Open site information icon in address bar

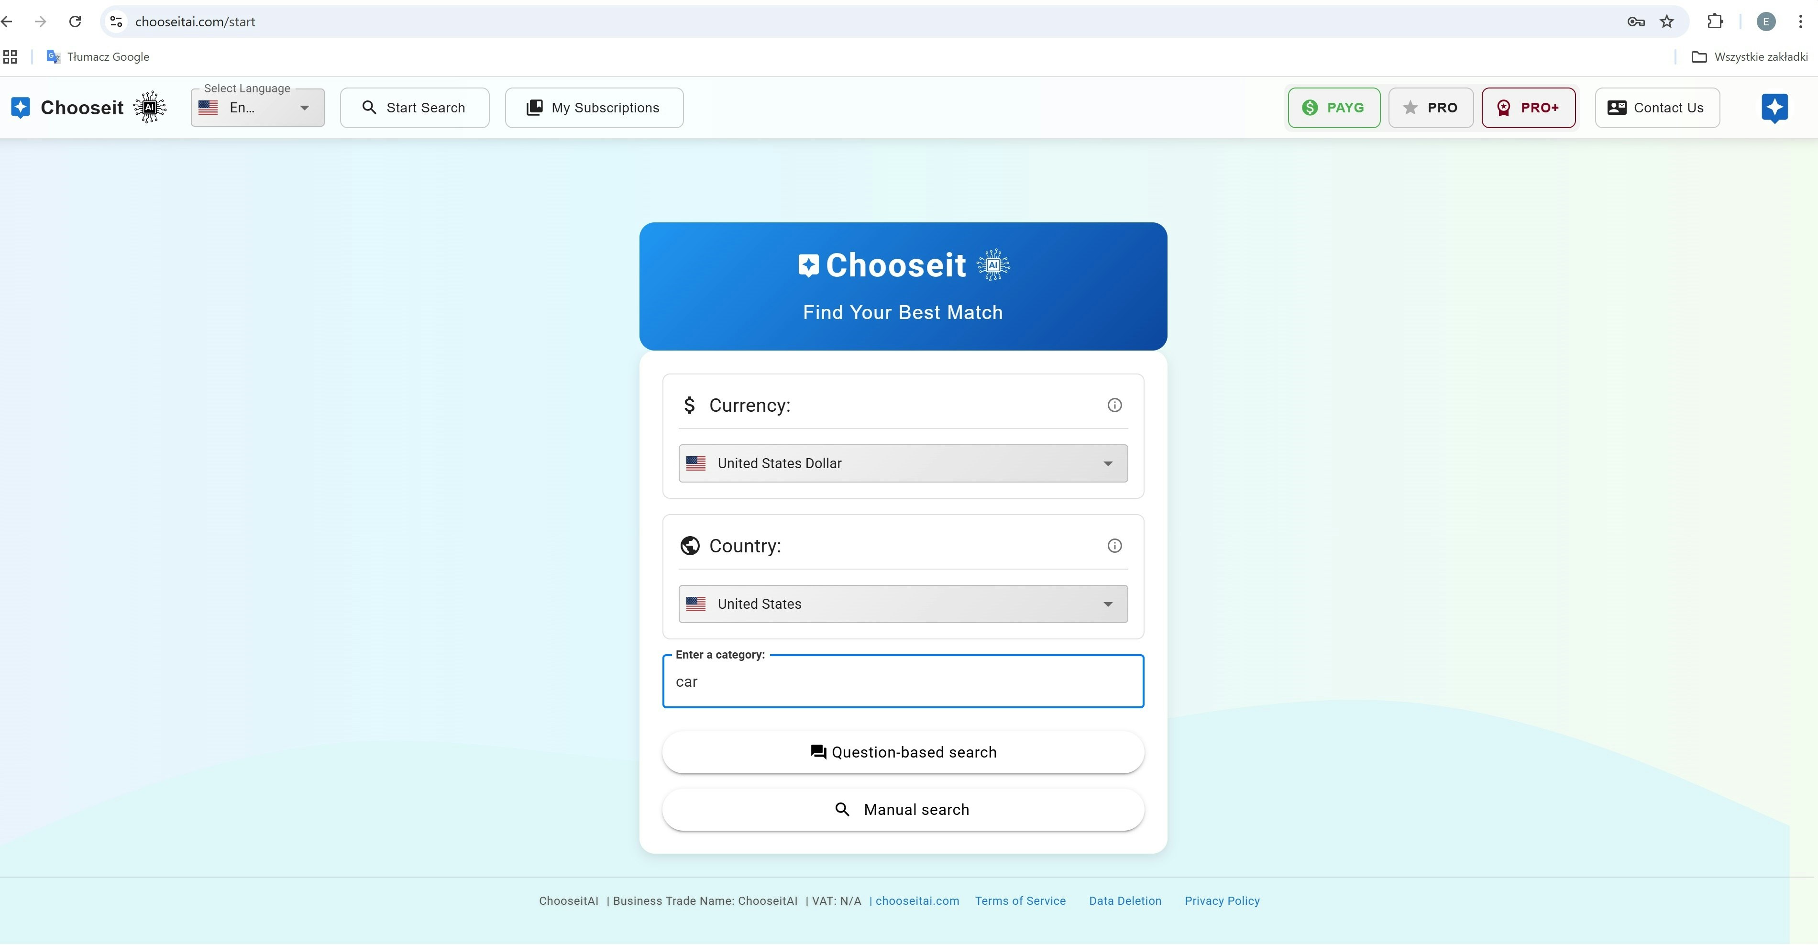point(116,22)
